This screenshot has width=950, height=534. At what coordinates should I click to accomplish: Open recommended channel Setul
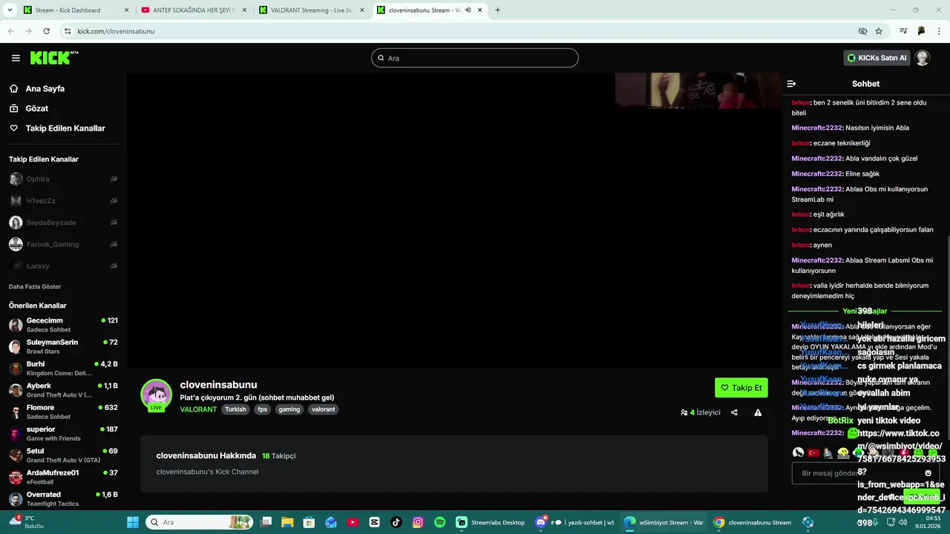pyautogui.click(x=63, y=455)
